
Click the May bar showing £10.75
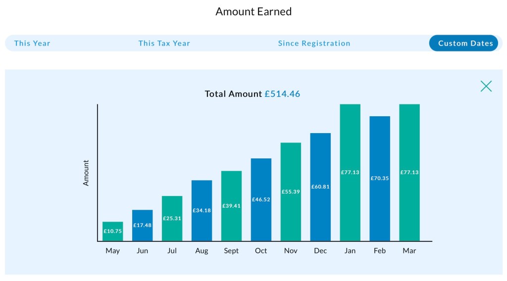point(112,231)
